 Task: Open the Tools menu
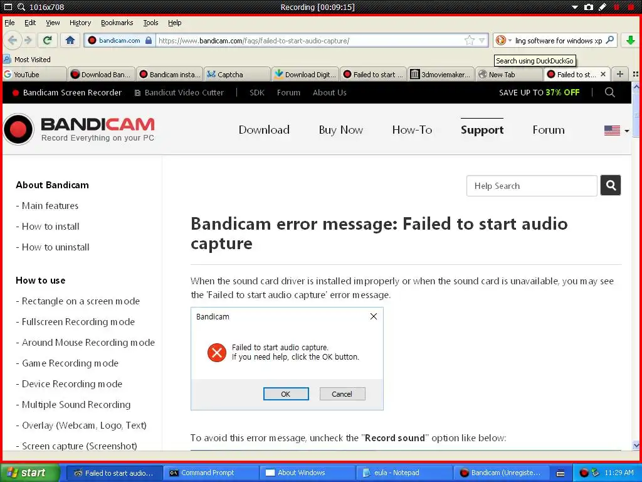(x=150, y=23)
